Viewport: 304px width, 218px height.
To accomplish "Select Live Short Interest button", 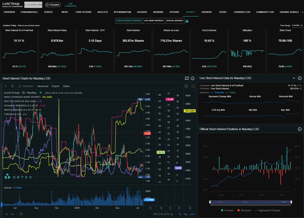I will [154, 21].
